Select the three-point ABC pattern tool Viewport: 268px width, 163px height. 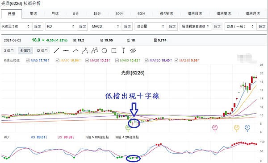85,51
